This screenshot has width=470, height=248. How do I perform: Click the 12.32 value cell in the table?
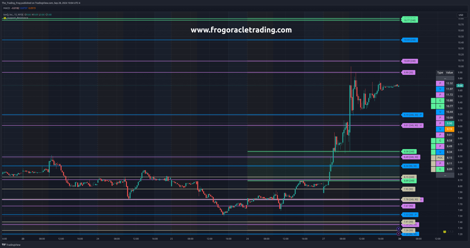449,83
